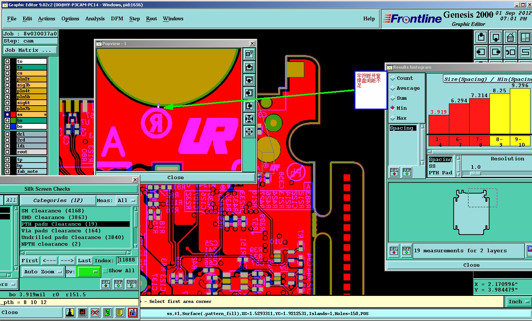
Task: Open the File menu
Action: coord(12,19)
